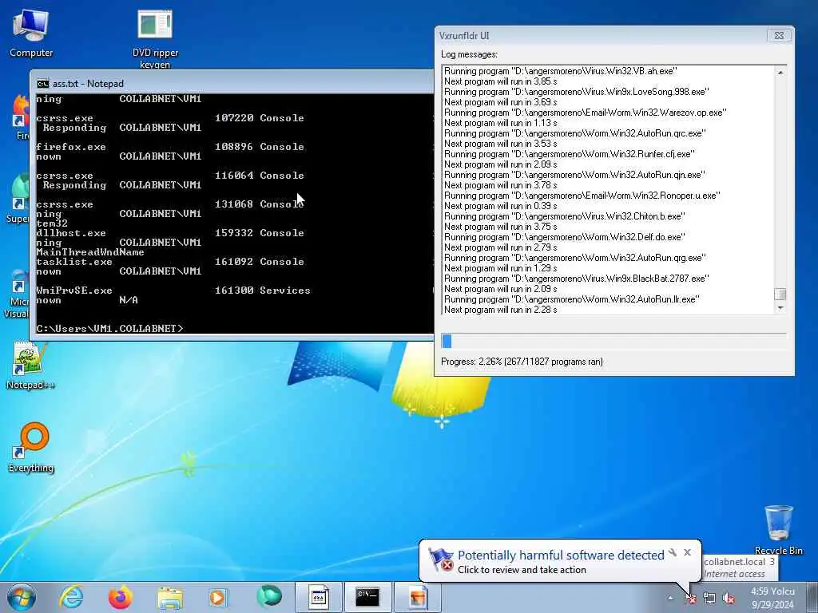Switch to the command prompt taskbar window
818x613 pixels.
(x=367, y=597)
